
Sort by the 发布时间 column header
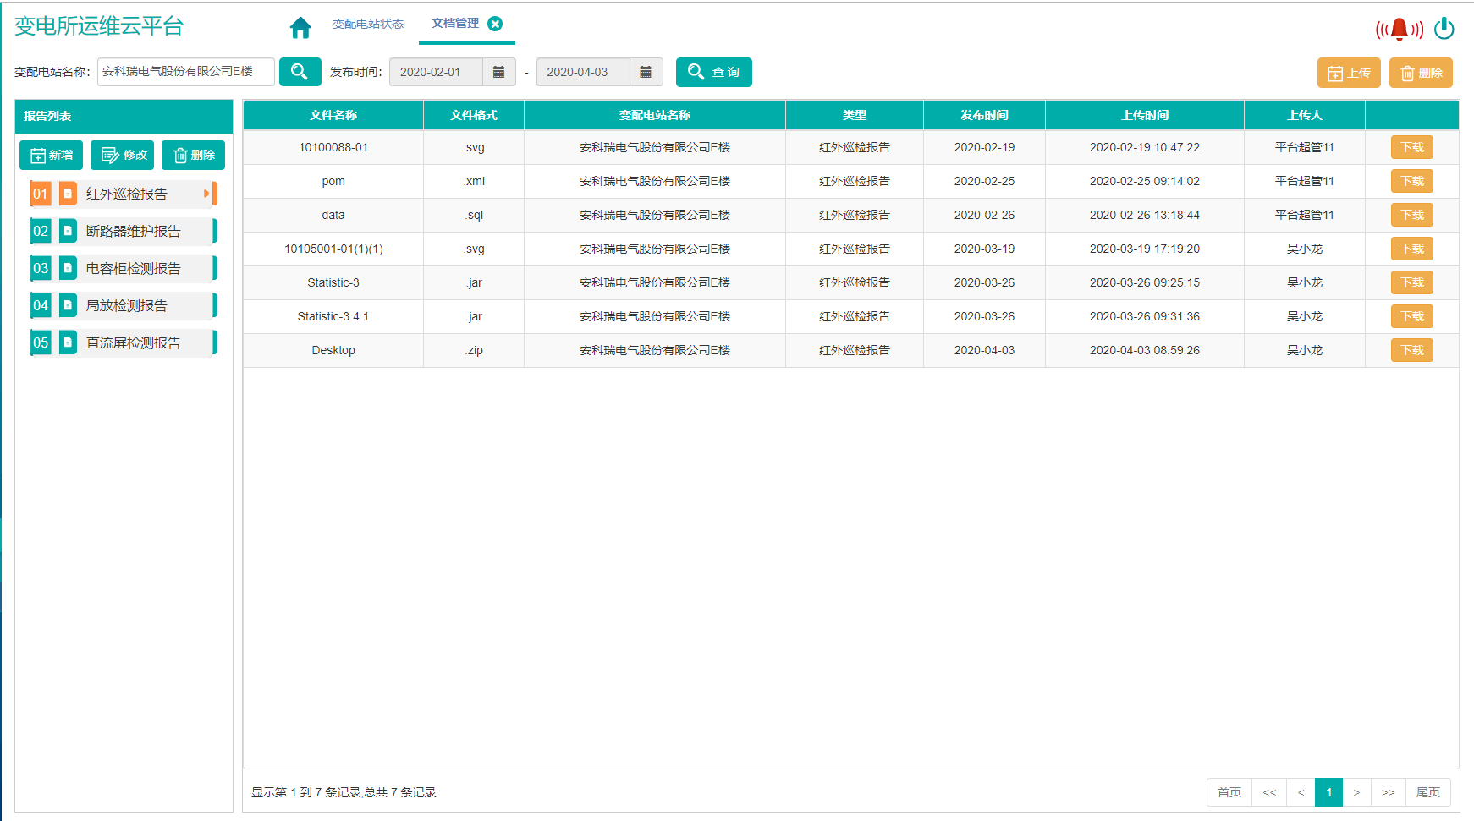pos(984,115)
